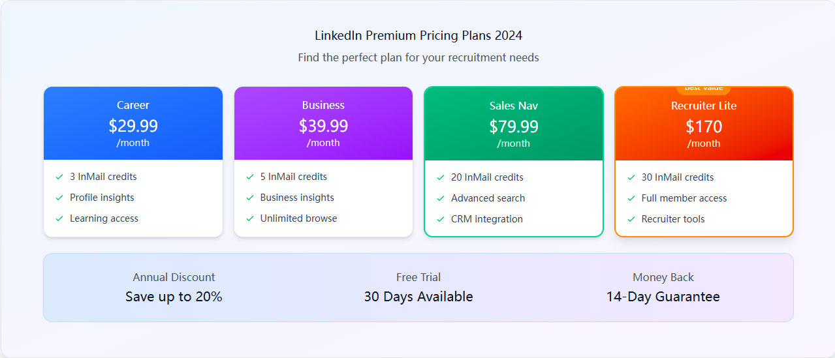Click checkmark icon beside Unlimited browse

click(250, 218)
